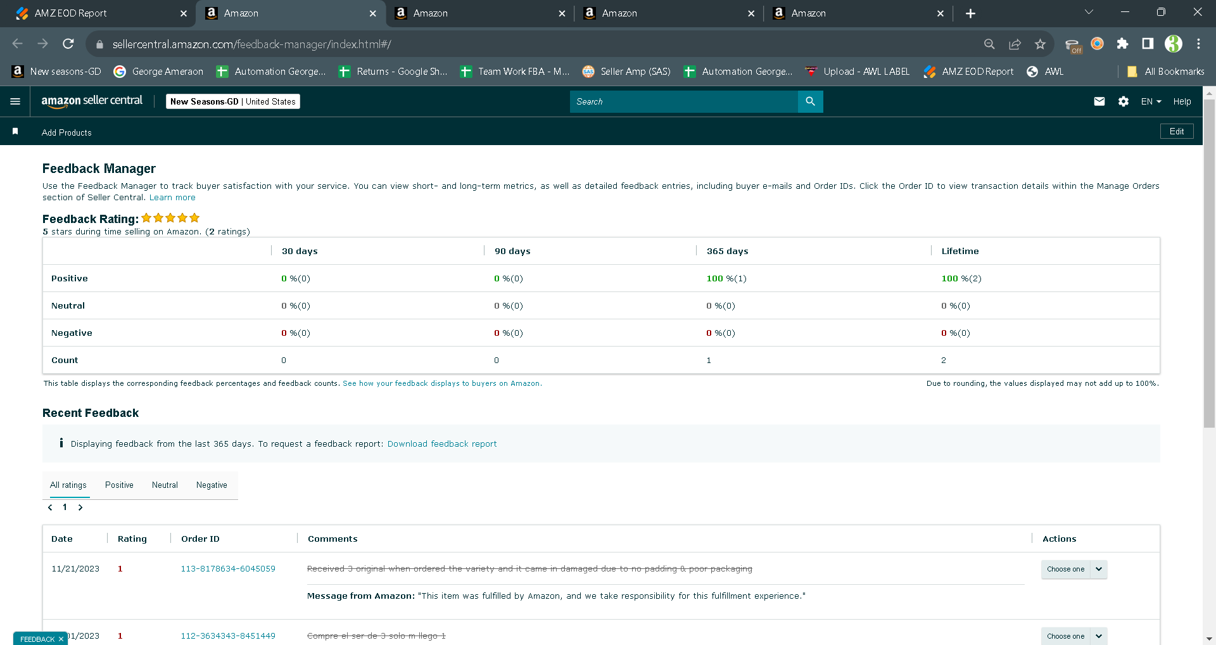Toggle the browser side panel icon
Image resolution: width=1216 pixels, height=645 pixels.
[x=1148, y=44]
